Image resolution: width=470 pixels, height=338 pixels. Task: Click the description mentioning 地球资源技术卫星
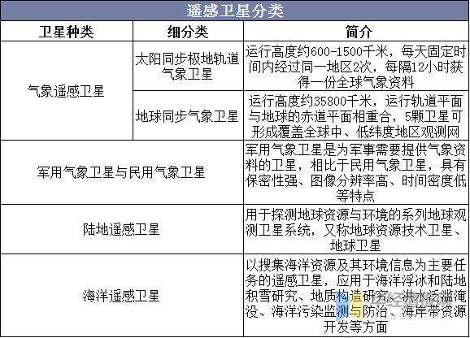(356, 230)
